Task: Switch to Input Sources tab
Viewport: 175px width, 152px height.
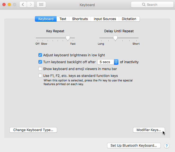Action: click(105, 19)
